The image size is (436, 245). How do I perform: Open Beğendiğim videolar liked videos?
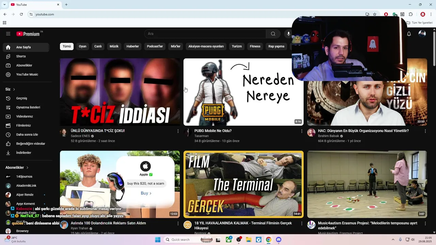26,144
